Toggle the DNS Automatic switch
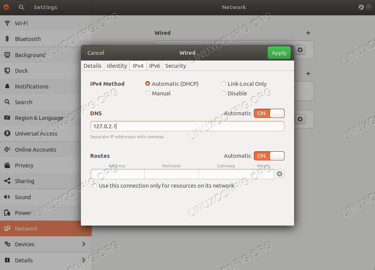This screenshot has height=270, width=375. (269, 113)
